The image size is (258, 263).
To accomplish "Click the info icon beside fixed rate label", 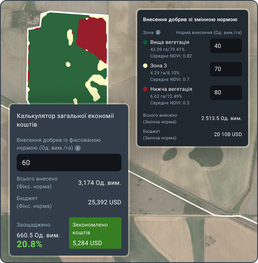I will pyautogui.click(x=78, y=148).
